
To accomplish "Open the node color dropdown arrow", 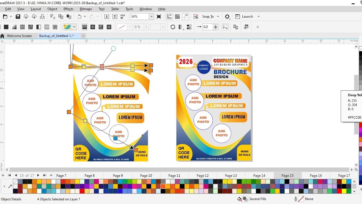I will 130,27.
